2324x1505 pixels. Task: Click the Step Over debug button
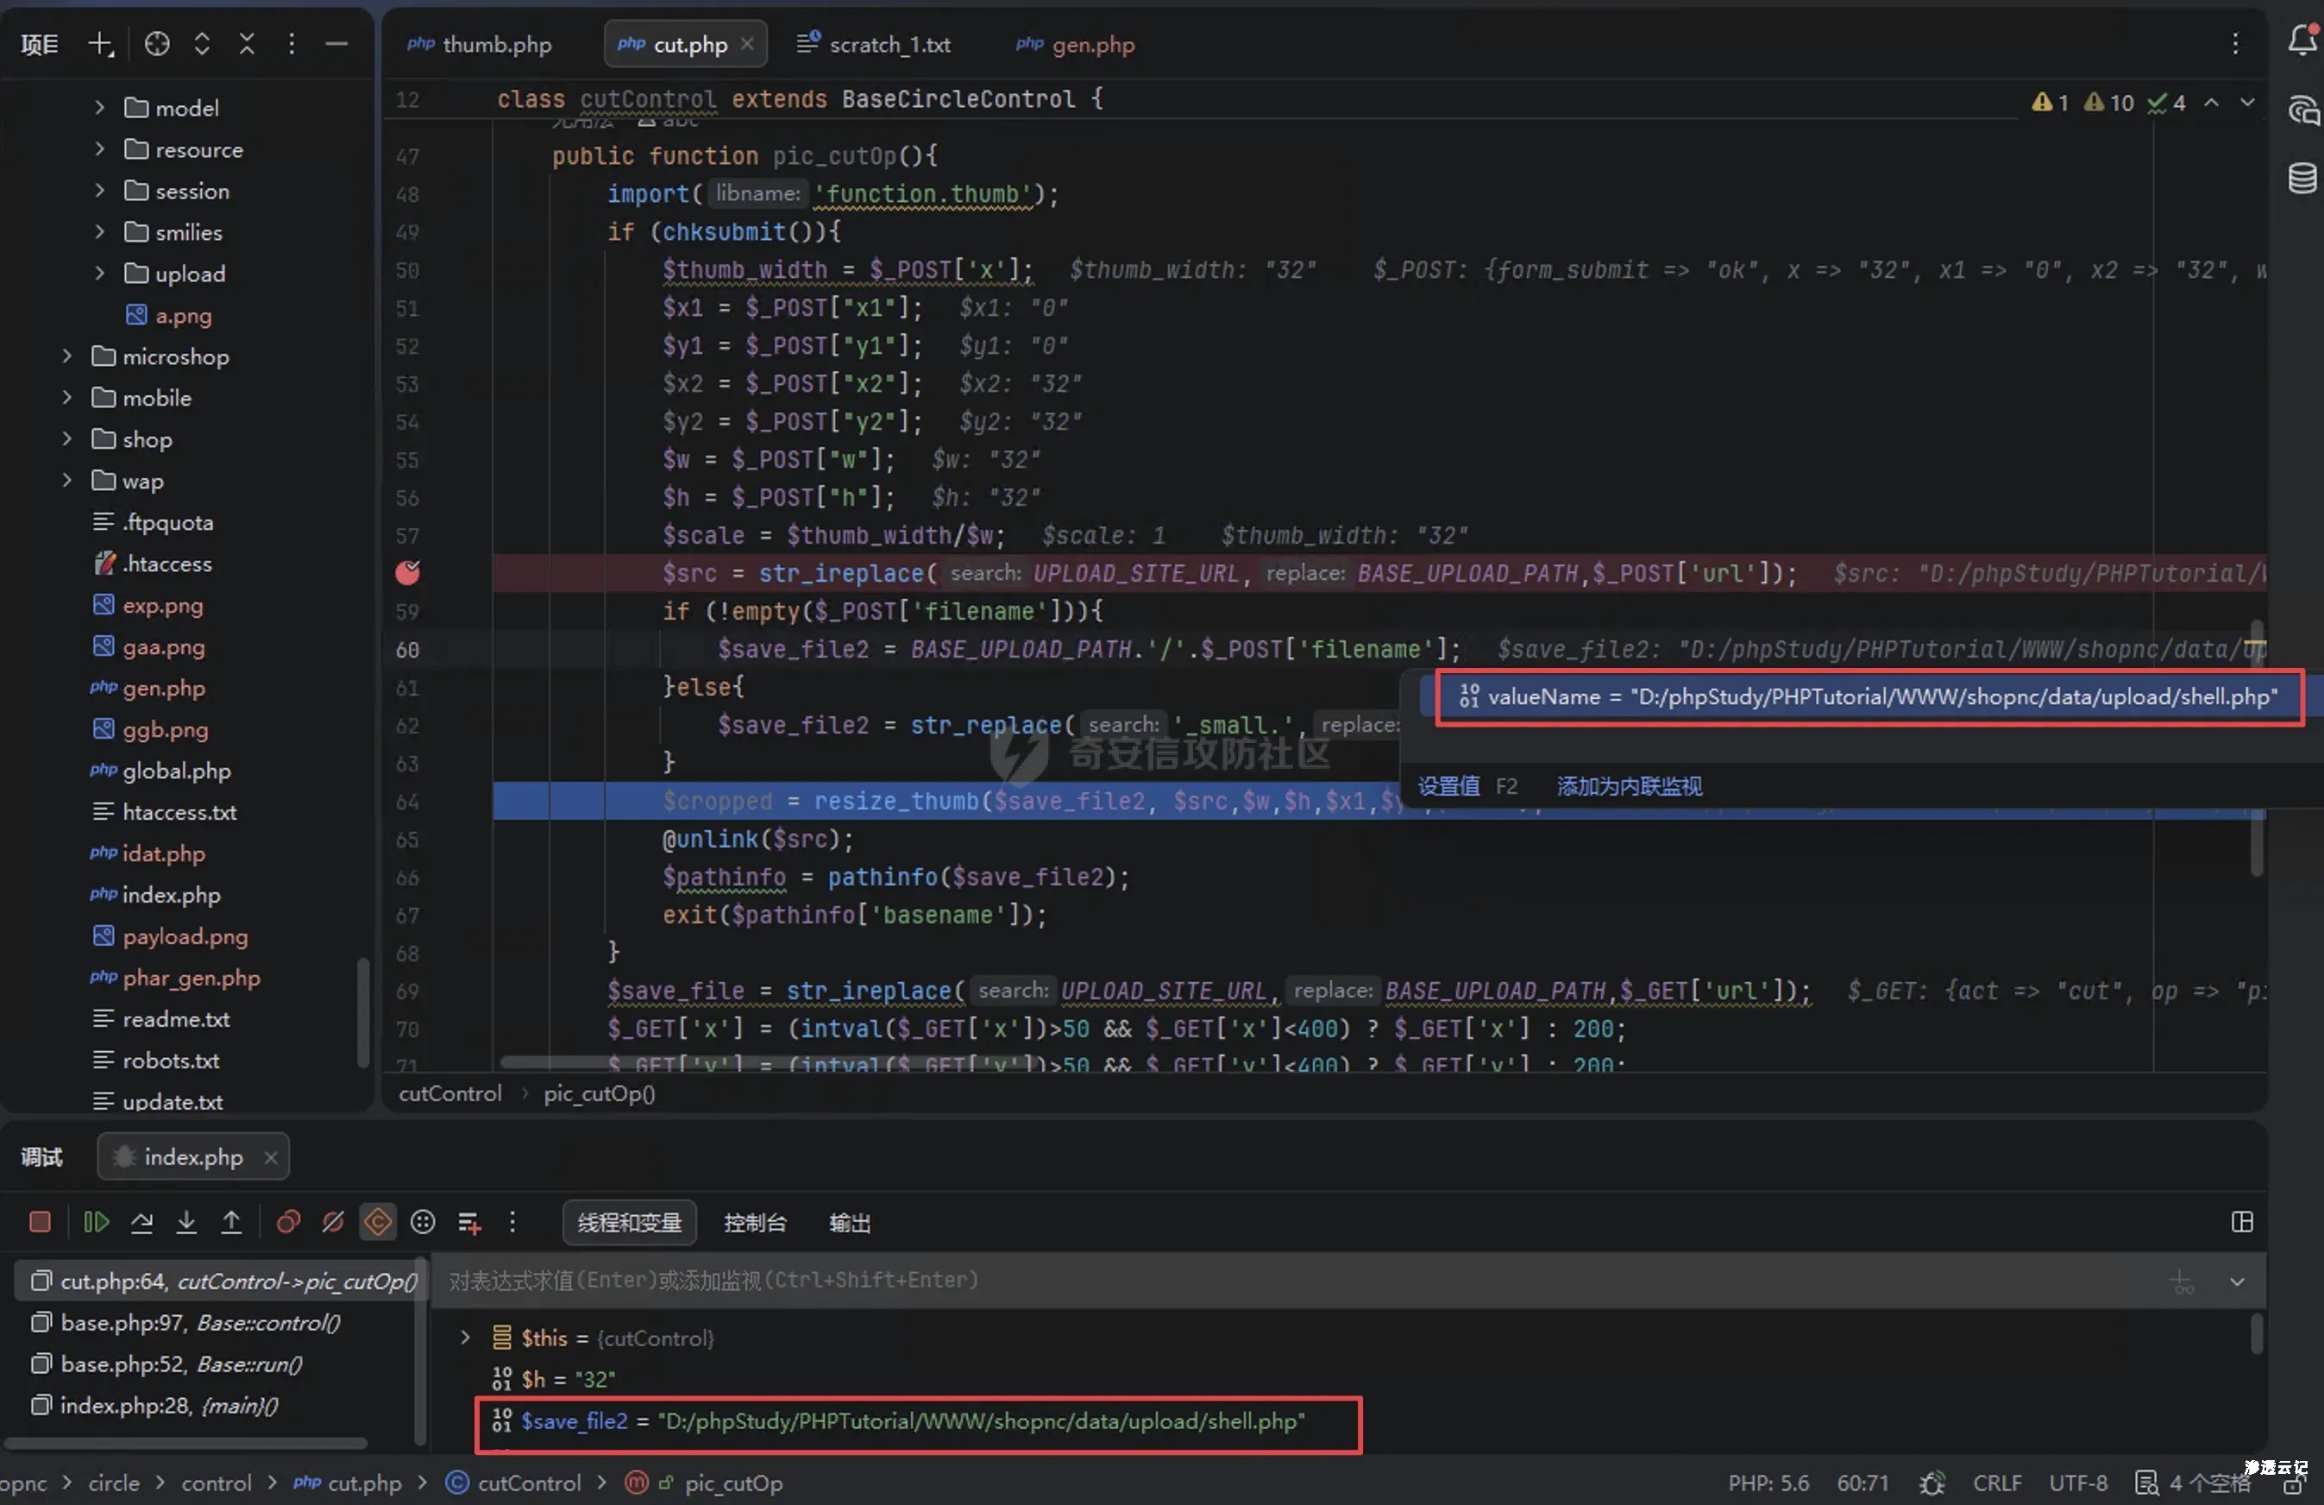(141, 1222)
